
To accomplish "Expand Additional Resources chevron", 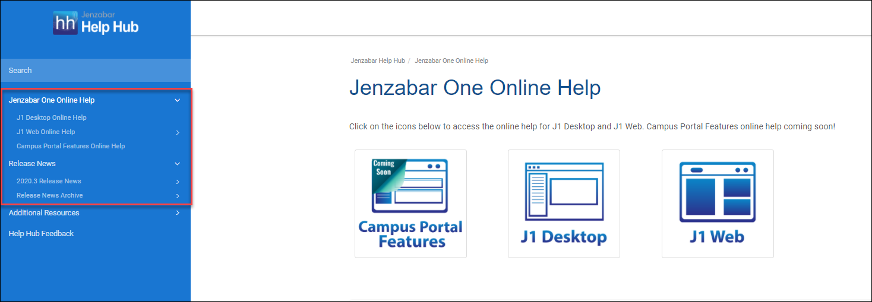I will pyautogui.click(x=177, y=213).
